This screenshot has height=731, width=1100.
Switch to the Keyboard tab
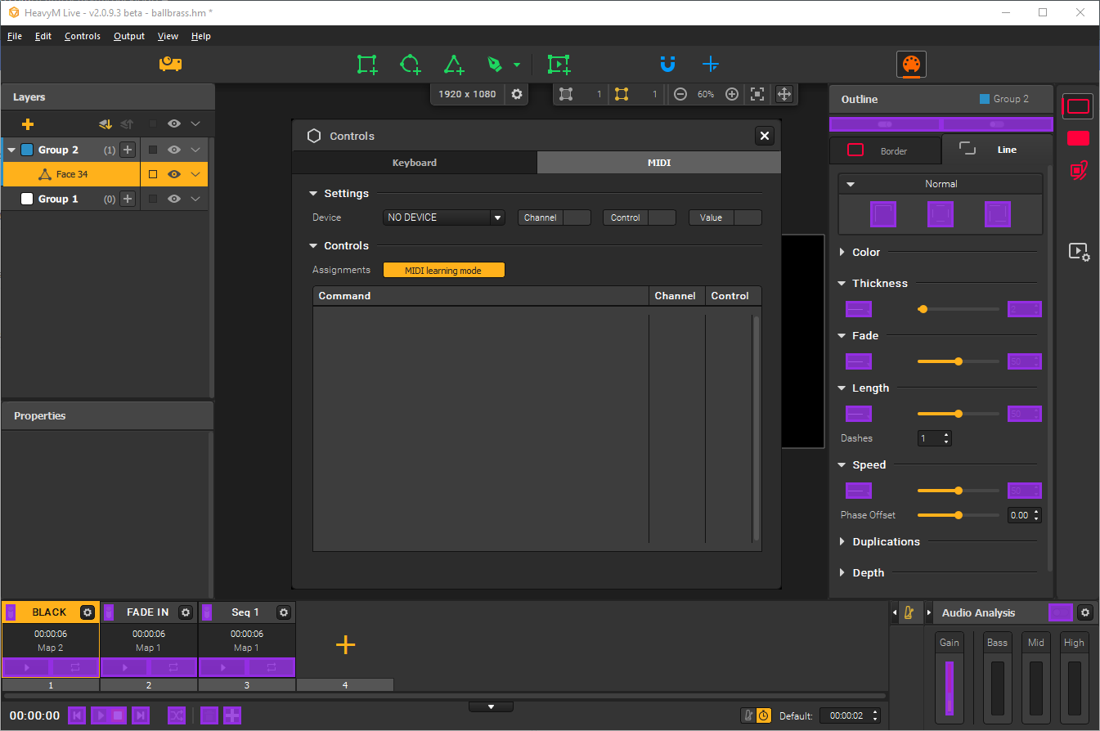tap(415, 163)
